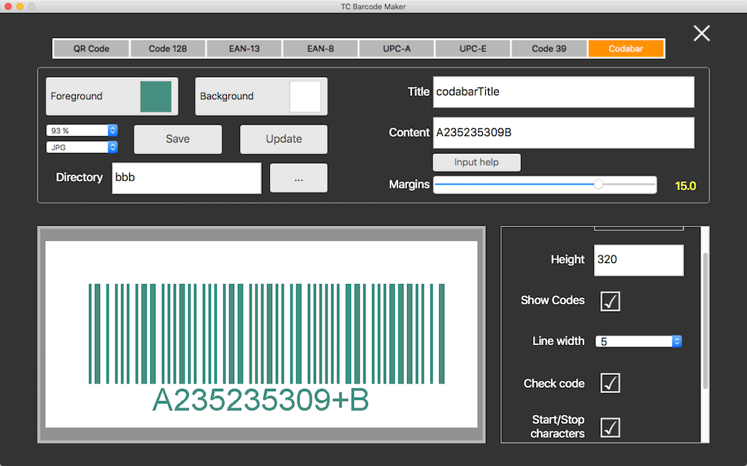
Task: Focus the Directory field containing bbb
Action: point(187,178)
